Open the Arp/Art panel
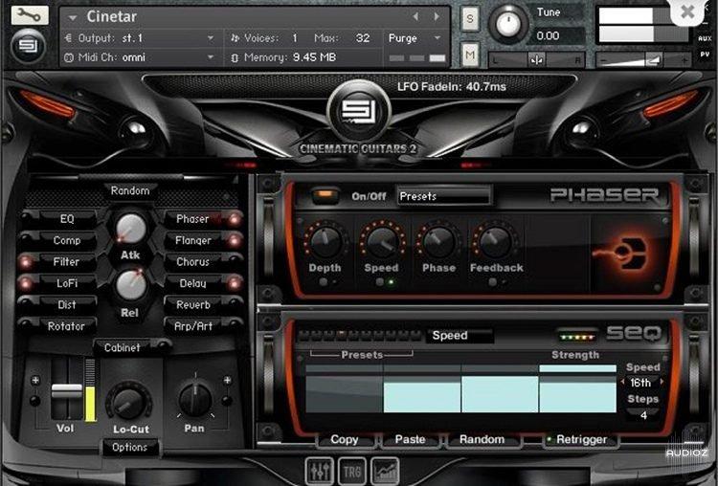 (x=192, y=326)
